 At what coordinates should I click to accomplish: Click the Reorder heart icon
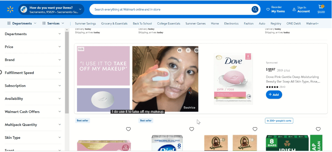pos(268,9)
